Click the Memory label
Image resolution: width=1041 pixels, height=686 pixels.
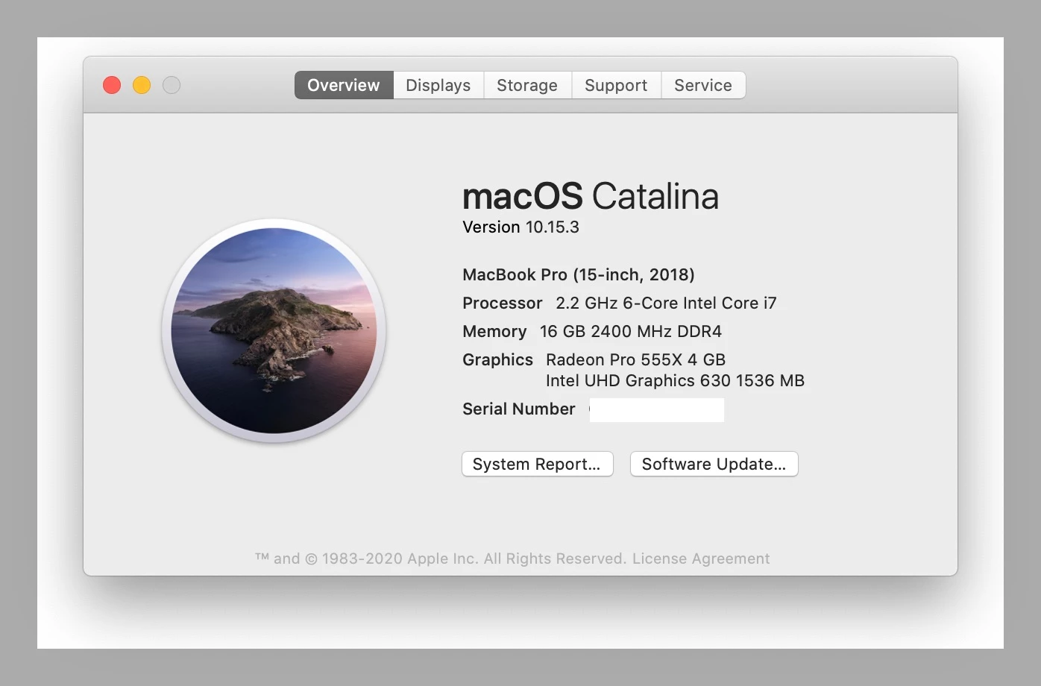pyautogui.click(x=494, y=331)
